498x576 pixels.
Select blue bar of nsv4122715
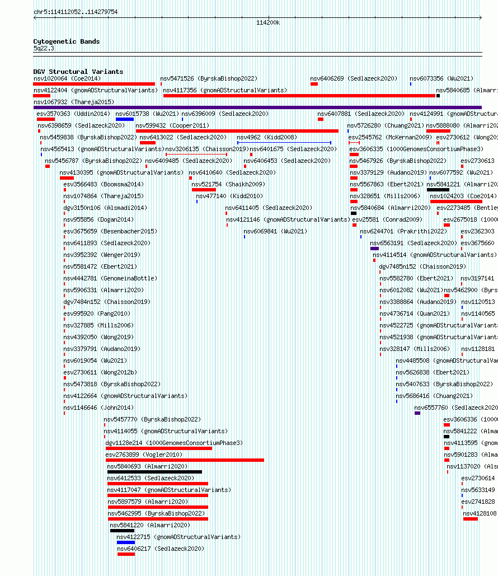coord(126,542)
